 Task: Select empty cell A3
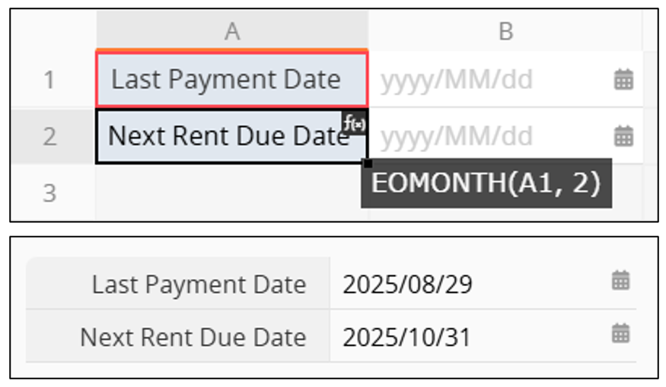click(232, 192)
